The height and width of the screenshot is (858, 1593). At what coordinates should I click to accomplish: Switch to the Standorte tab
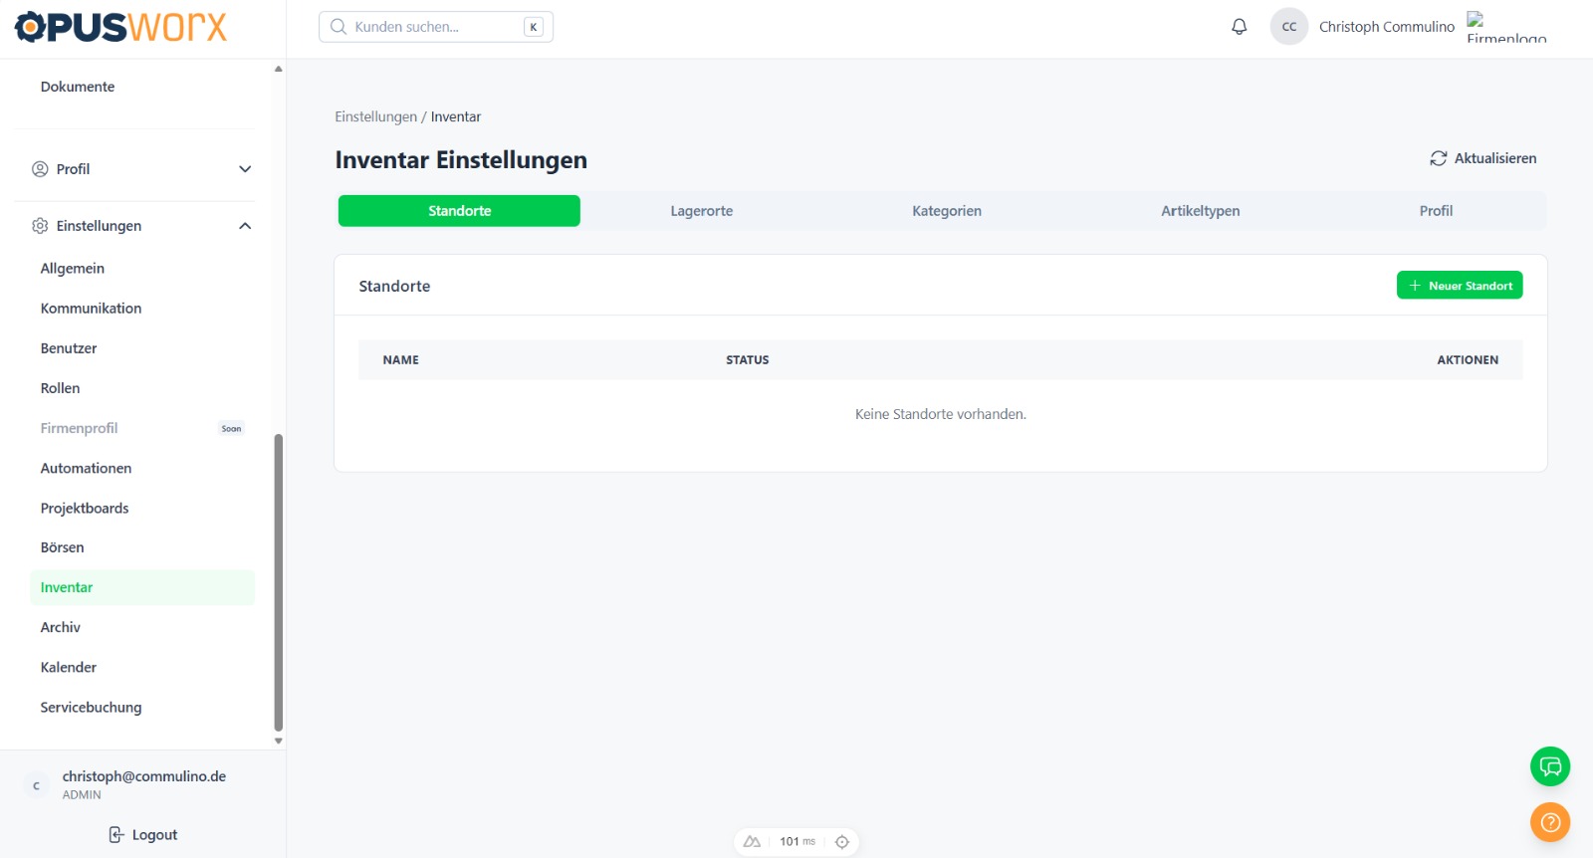459,211
